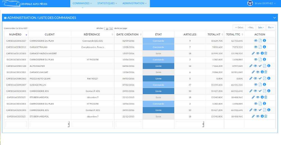Edit the Auto Master order
This screenshot has height=145, width=281.
[x=251, y=66]
